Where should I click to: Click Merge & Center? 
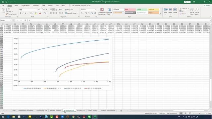point(71,13)
